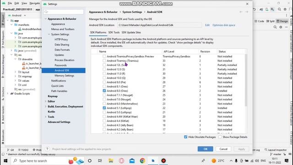Uncheck Android 5.1 (Lollipop) checkbox
This screenshot has height=165, width=293.
104,108
